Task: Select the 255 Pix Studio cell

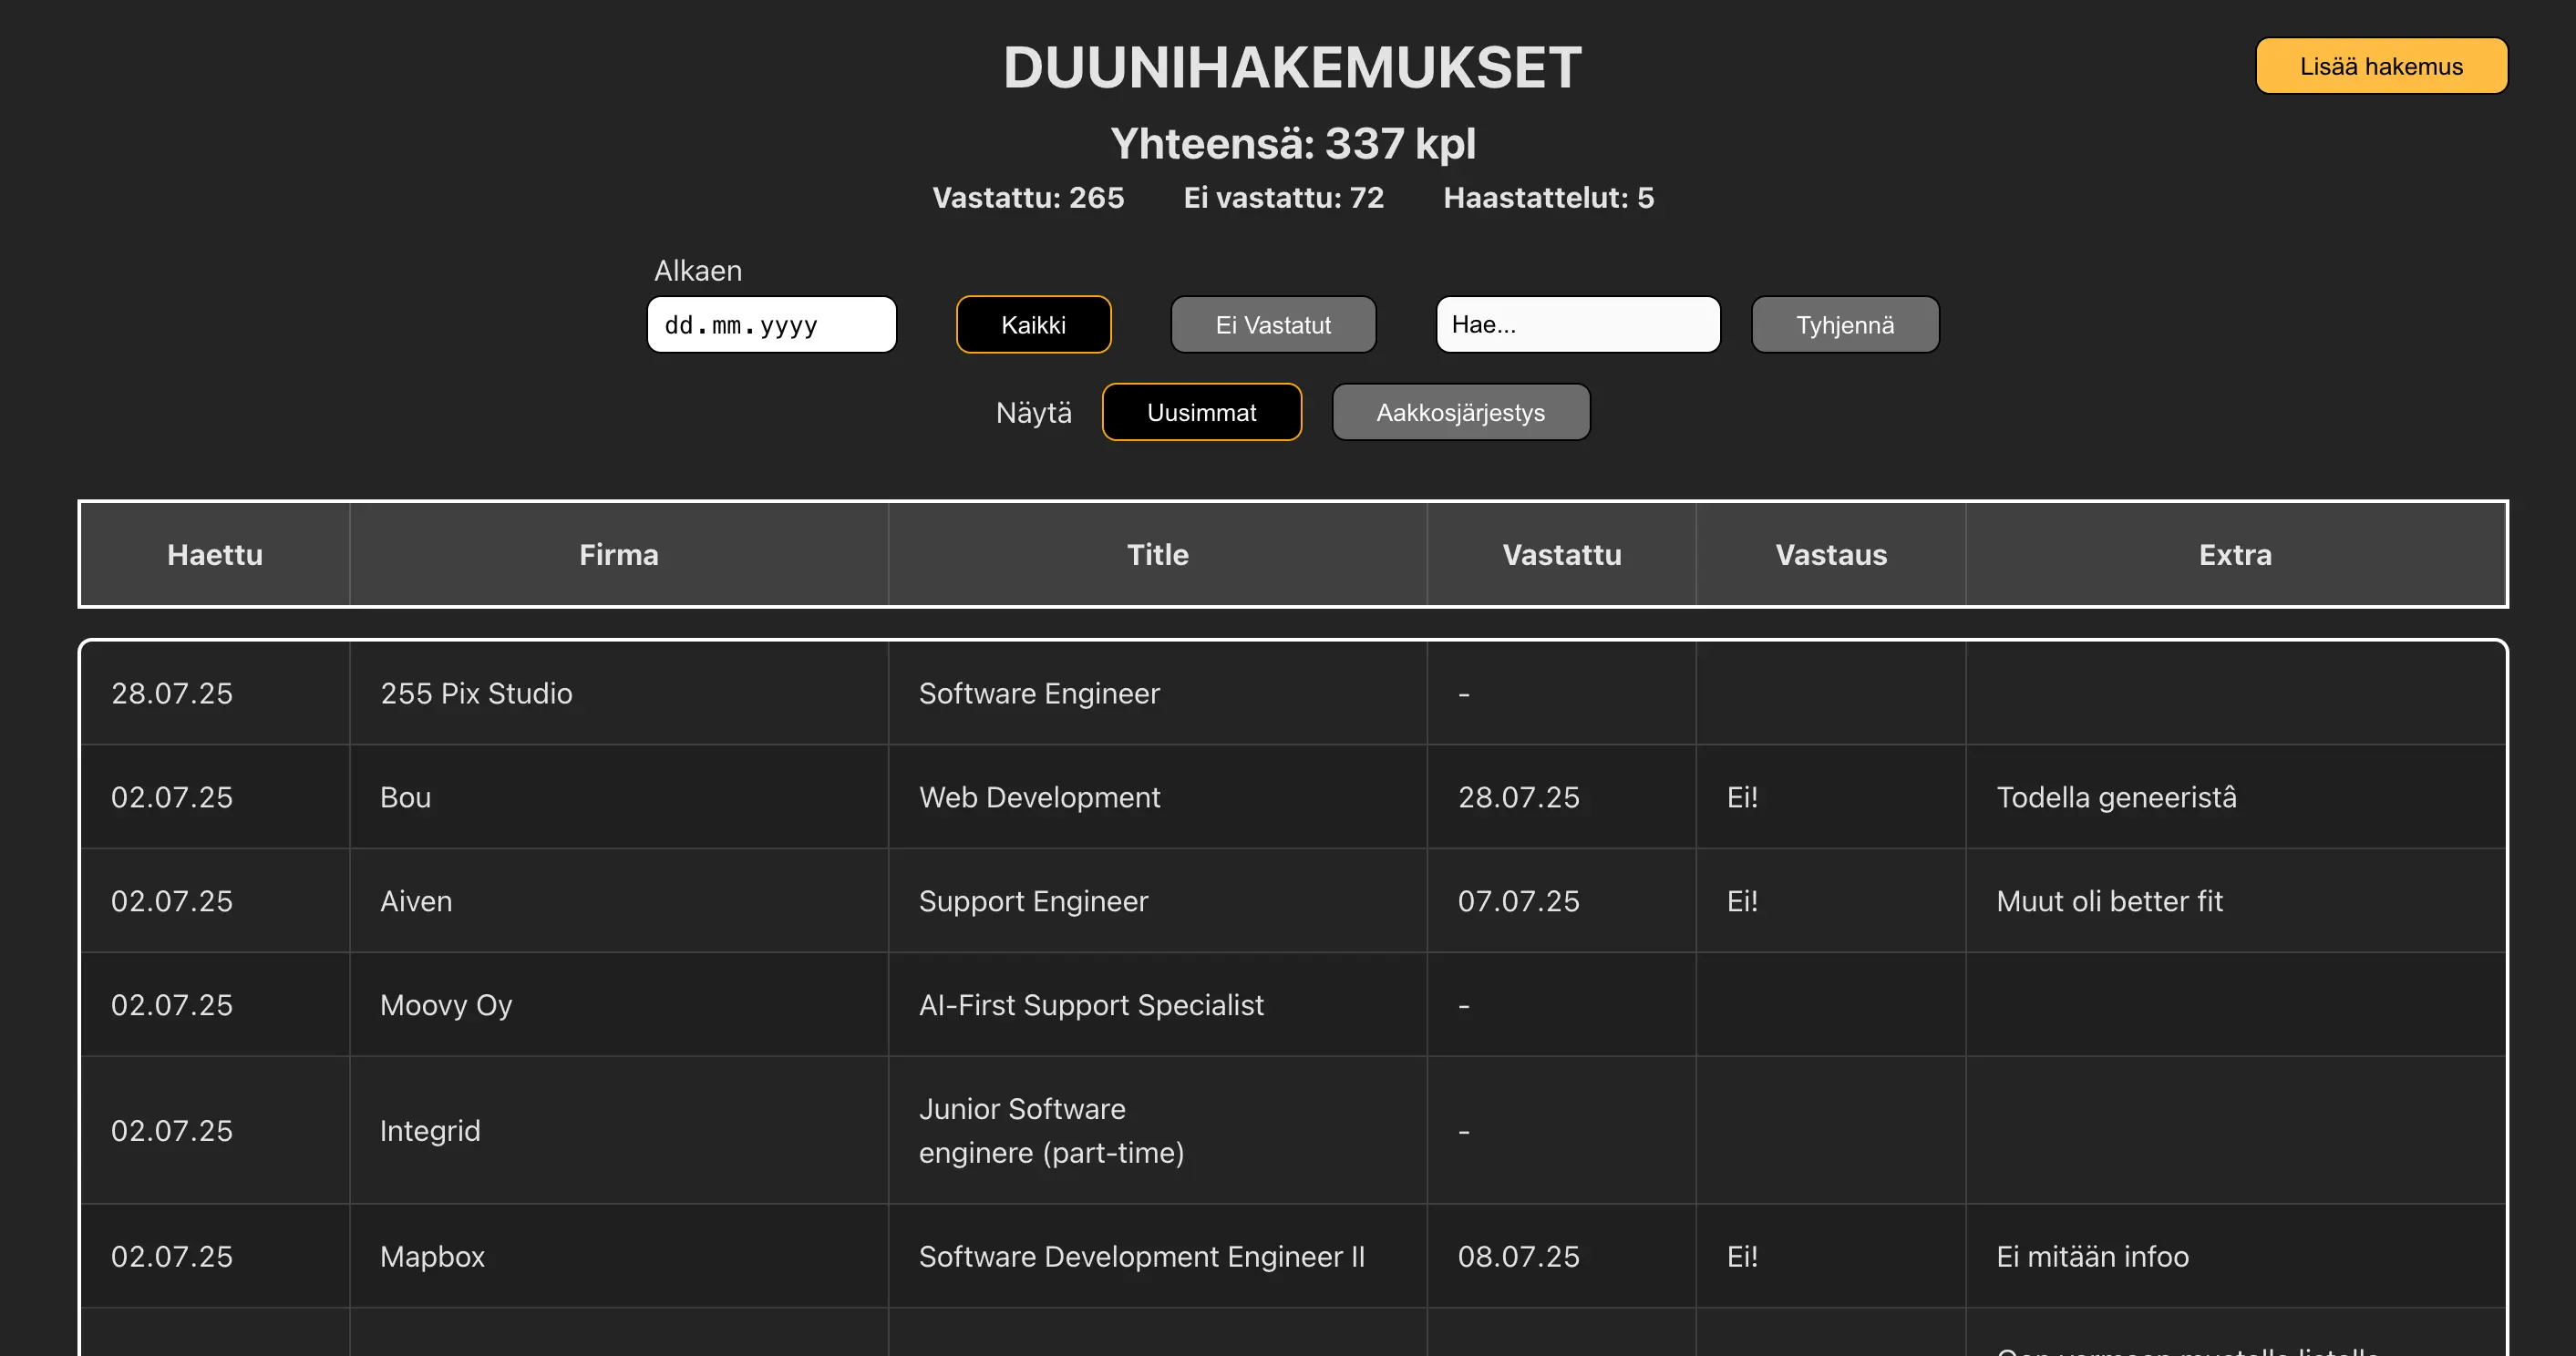Action: (619, 693)
